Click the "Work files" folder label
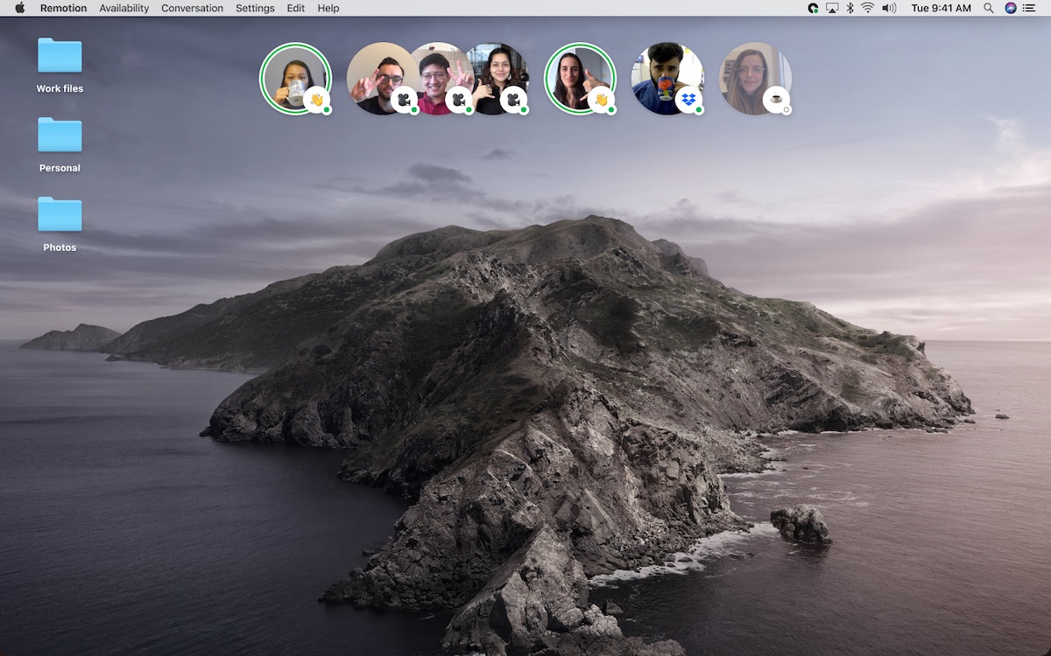 (x=60, y=88)
